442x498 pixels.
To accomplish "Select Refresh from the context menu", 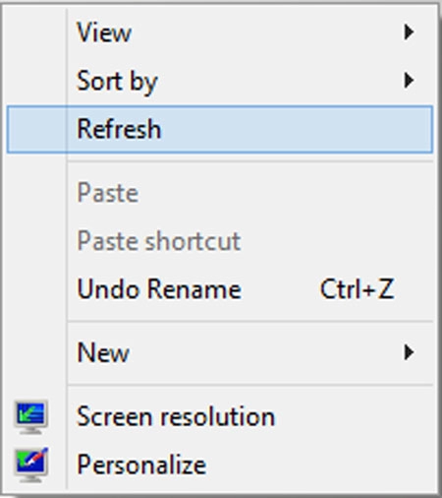I will [x=220, y=129].
